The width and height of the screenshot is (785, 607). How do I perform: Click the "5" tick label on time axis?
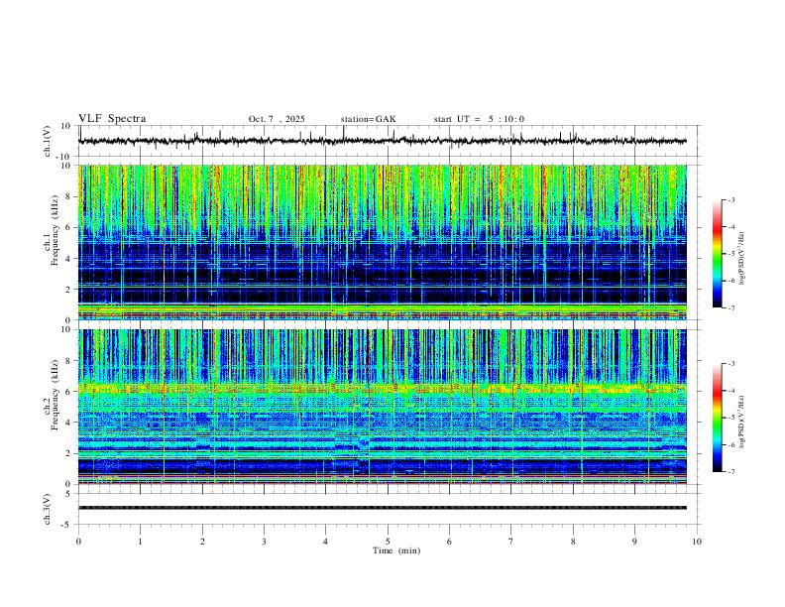(x=388, y=542)
